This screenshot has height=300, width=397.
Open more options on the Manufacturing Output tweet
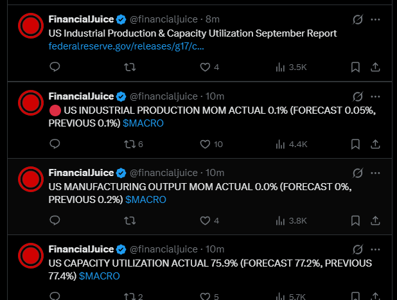pyautogui.click(x=376, y=173)
